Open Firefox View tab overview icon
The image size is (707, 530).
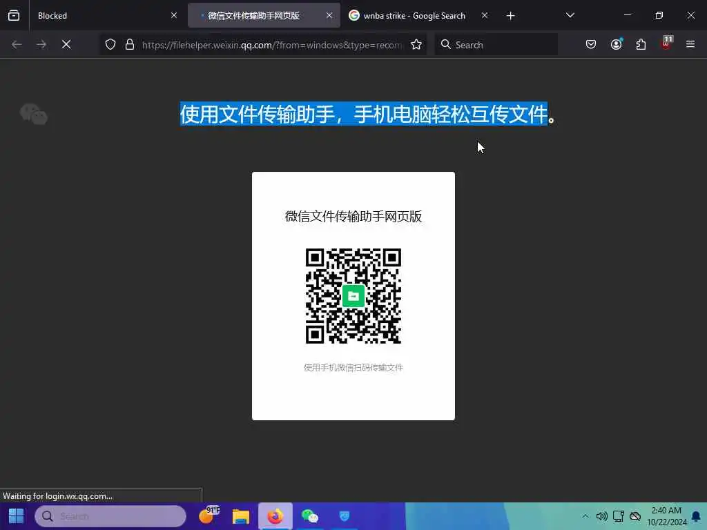tap(14, 16)
